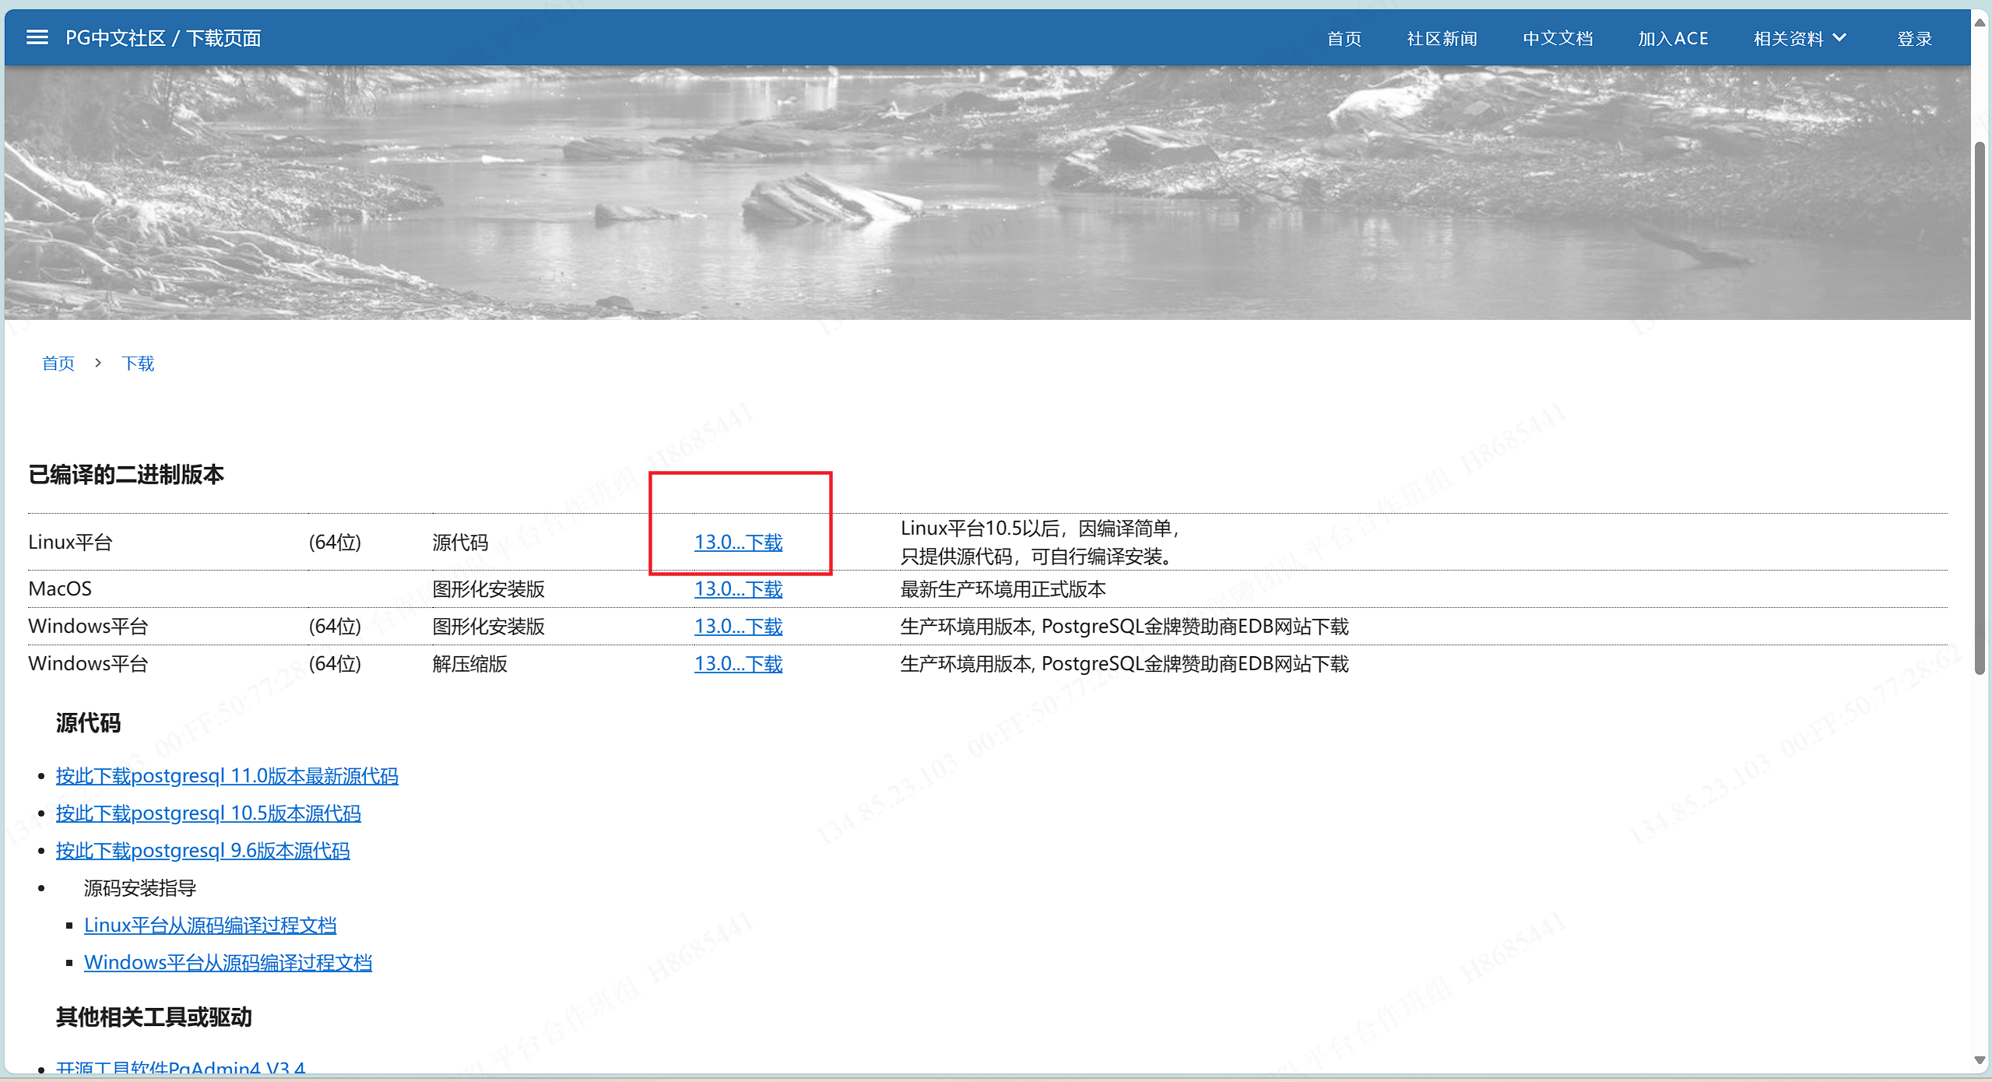Open 中文文档 navigation item
This screenshot has height=1082, width=1992.
1557,38
